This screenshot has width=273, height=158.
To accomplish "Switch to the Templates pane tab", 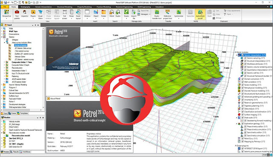I will (x=23, y=113).
